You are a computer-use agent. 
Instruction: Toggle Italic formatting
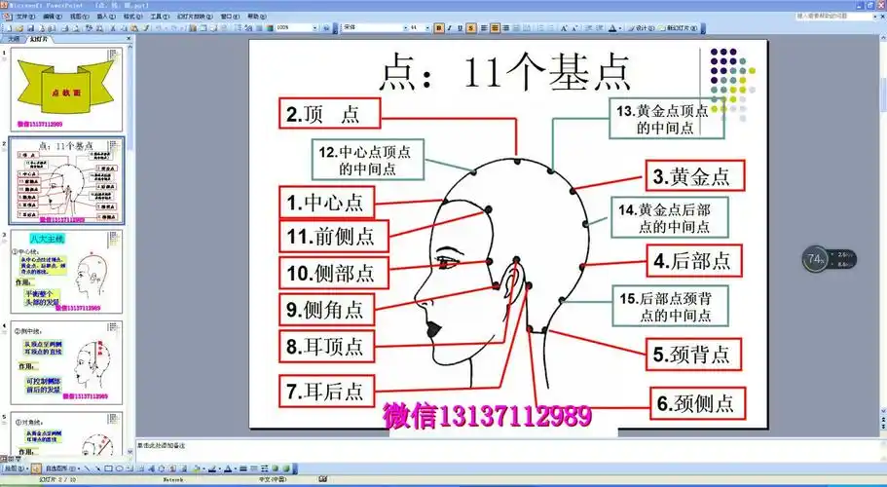pos(450,28)
